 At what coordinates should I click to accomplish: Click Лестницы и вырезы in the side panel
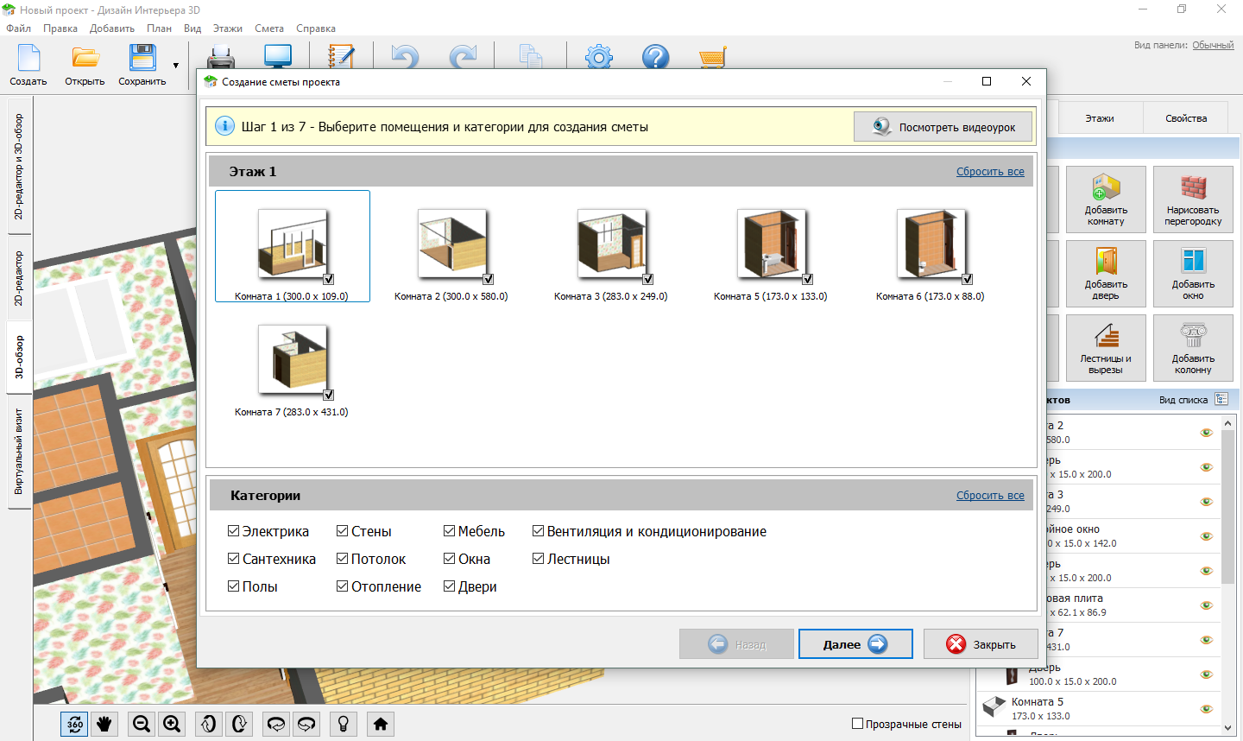pos(1106,348)
